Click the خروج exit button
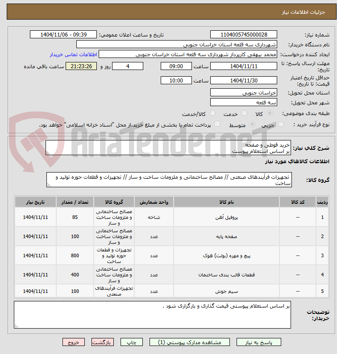The image size is (337, 354). point(74,342)
